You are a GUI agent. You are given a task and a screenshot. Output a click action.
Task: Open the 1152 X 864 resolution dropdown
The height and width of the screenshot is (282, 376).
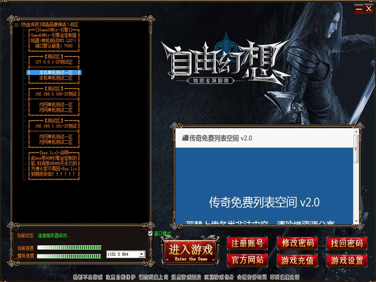141,254
